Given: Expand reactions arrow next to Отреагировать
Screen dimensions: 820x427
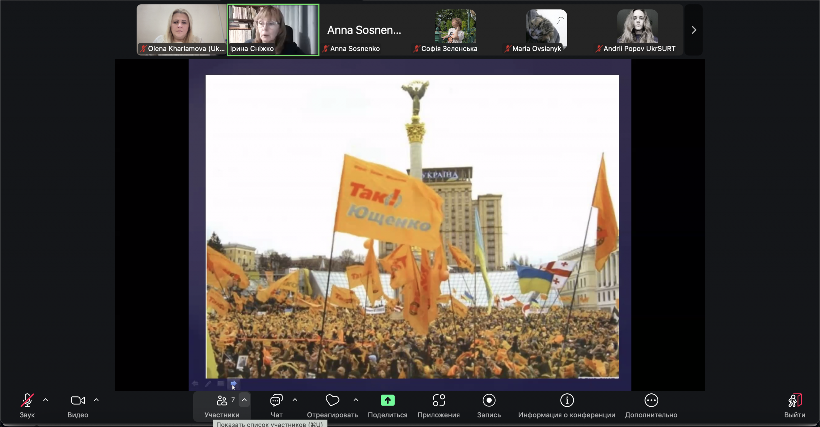Looking at the screenshot, I should [356, 400].
